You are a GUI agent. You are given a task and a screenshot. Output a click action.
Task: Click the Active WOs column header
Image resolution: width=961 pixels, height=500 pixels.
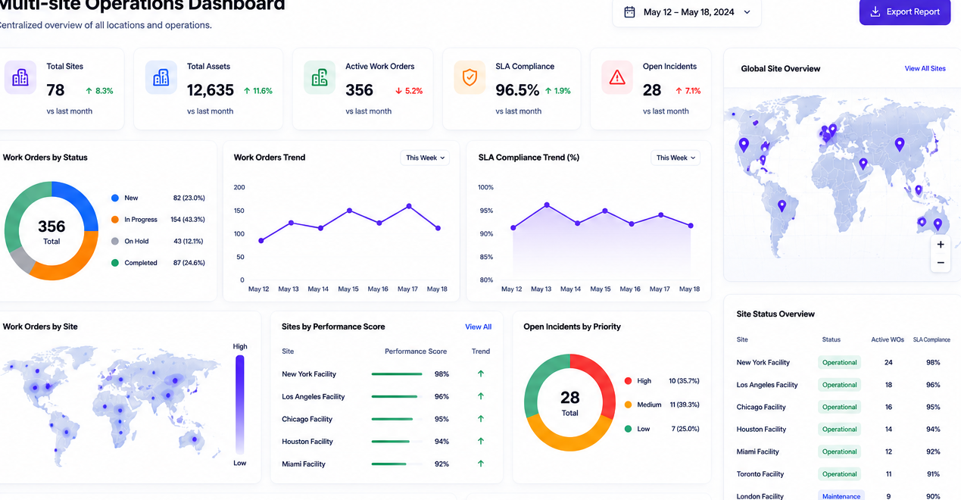pyautogui.click(x=888, y=339)
